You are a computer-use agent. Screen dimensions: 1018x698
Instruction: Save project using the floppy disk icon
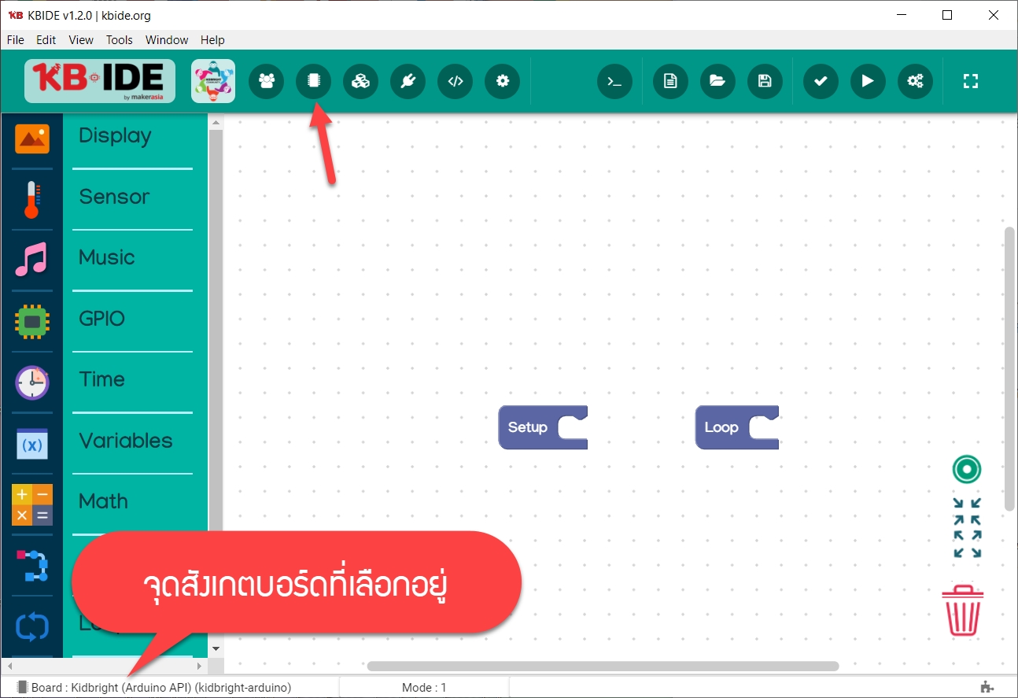click(765, 81)
